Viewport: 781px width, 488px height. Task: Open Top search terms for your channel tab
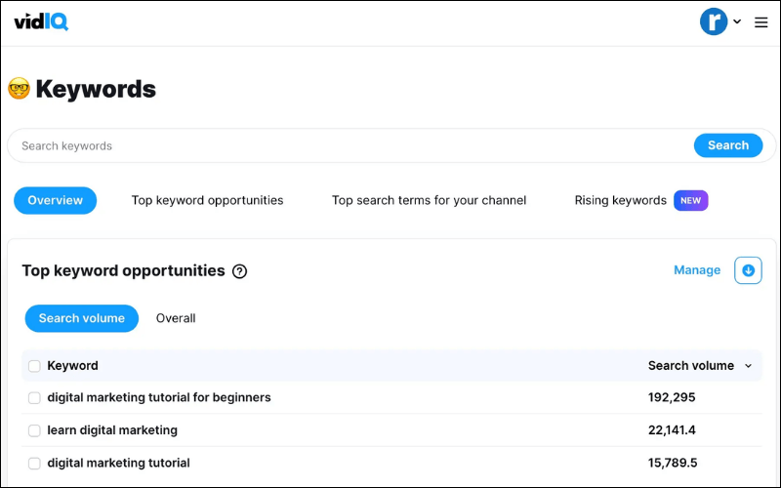pyautogui.click(x=429, y=201)
